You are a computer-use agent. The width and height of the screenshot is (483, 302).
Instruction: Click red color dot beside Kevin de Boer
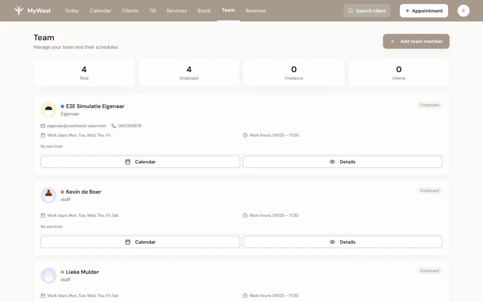tap(62, 192)
